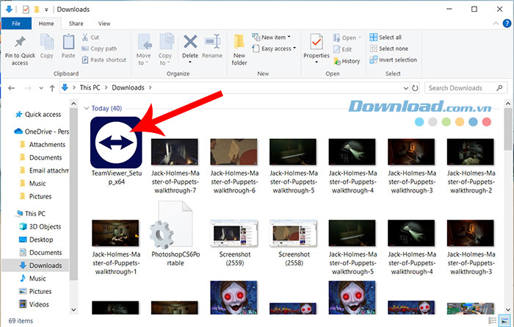Open the Share ribbon tab
The height and width of the screenshot is (327, 514).
(76, 24)
